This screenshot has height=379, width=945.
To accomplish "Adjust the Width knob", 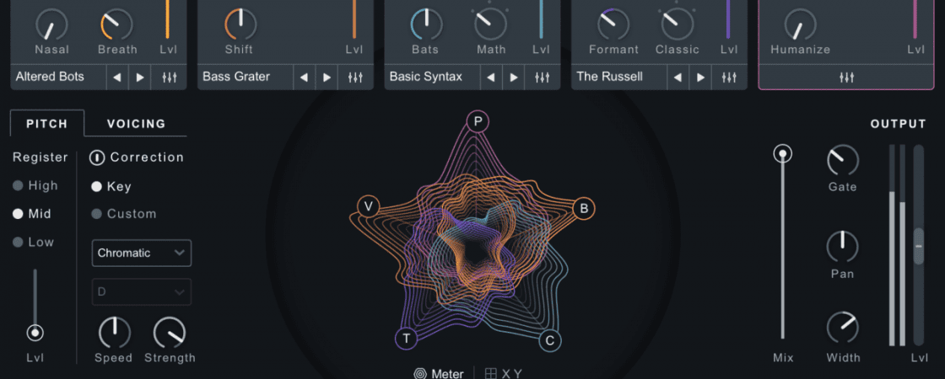I will (843, 328).
